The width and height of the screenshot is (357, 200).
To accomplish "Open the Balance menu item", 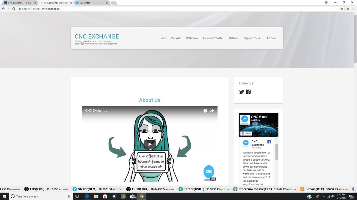I will [234, 38].
